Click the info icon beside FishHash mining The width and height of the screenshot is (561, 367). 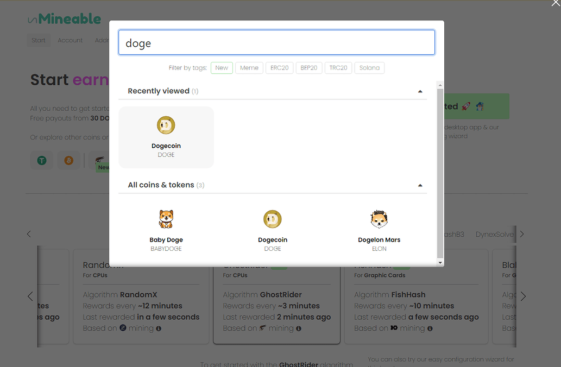[430, 328]
